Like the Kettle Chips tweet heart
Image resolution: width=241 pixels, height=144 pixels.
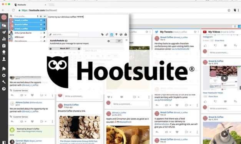pos(177,105)
